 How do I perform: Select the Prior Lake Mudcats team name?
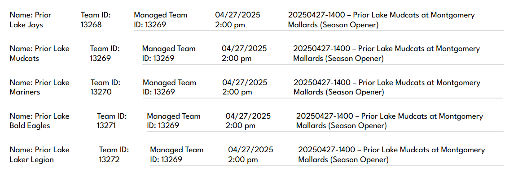point(40,53)
